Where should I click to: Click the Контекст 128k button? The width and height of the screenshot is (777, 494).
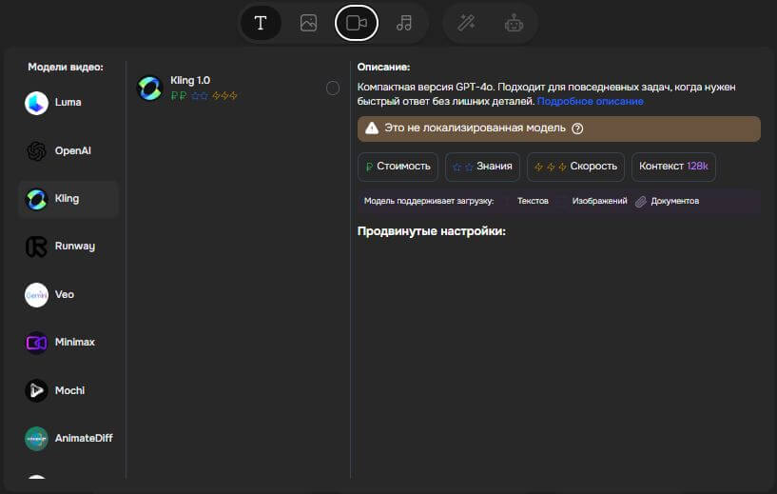click(673, 167)
